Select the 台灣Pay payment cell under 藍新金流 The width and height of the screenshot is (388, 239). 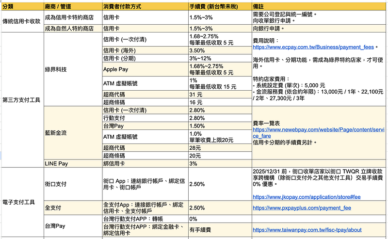click(x=145, y=126)
